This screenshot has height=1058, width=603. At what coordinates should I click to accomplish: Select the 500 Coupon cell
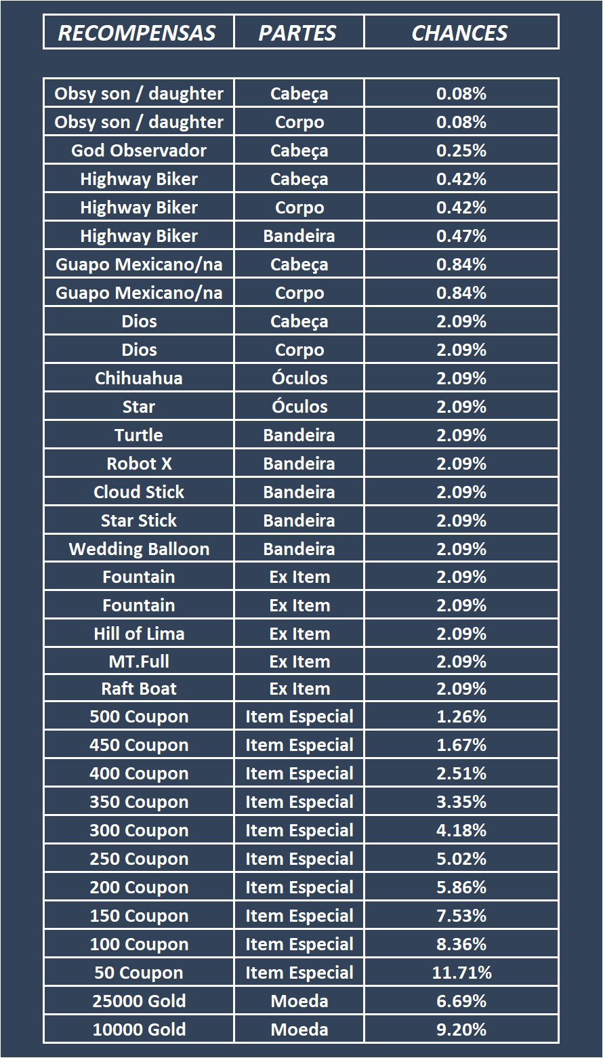pyautogui.click(x=139, y=716)
